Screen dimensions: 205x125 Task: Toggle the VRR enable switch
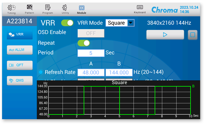67,23
